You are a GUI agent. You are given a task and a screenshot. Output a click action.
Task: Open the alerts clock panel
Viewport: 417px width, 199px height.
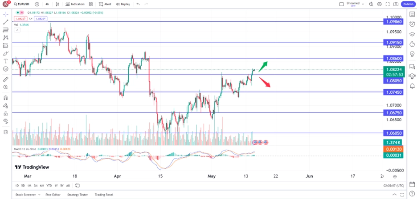pos(412,24)
